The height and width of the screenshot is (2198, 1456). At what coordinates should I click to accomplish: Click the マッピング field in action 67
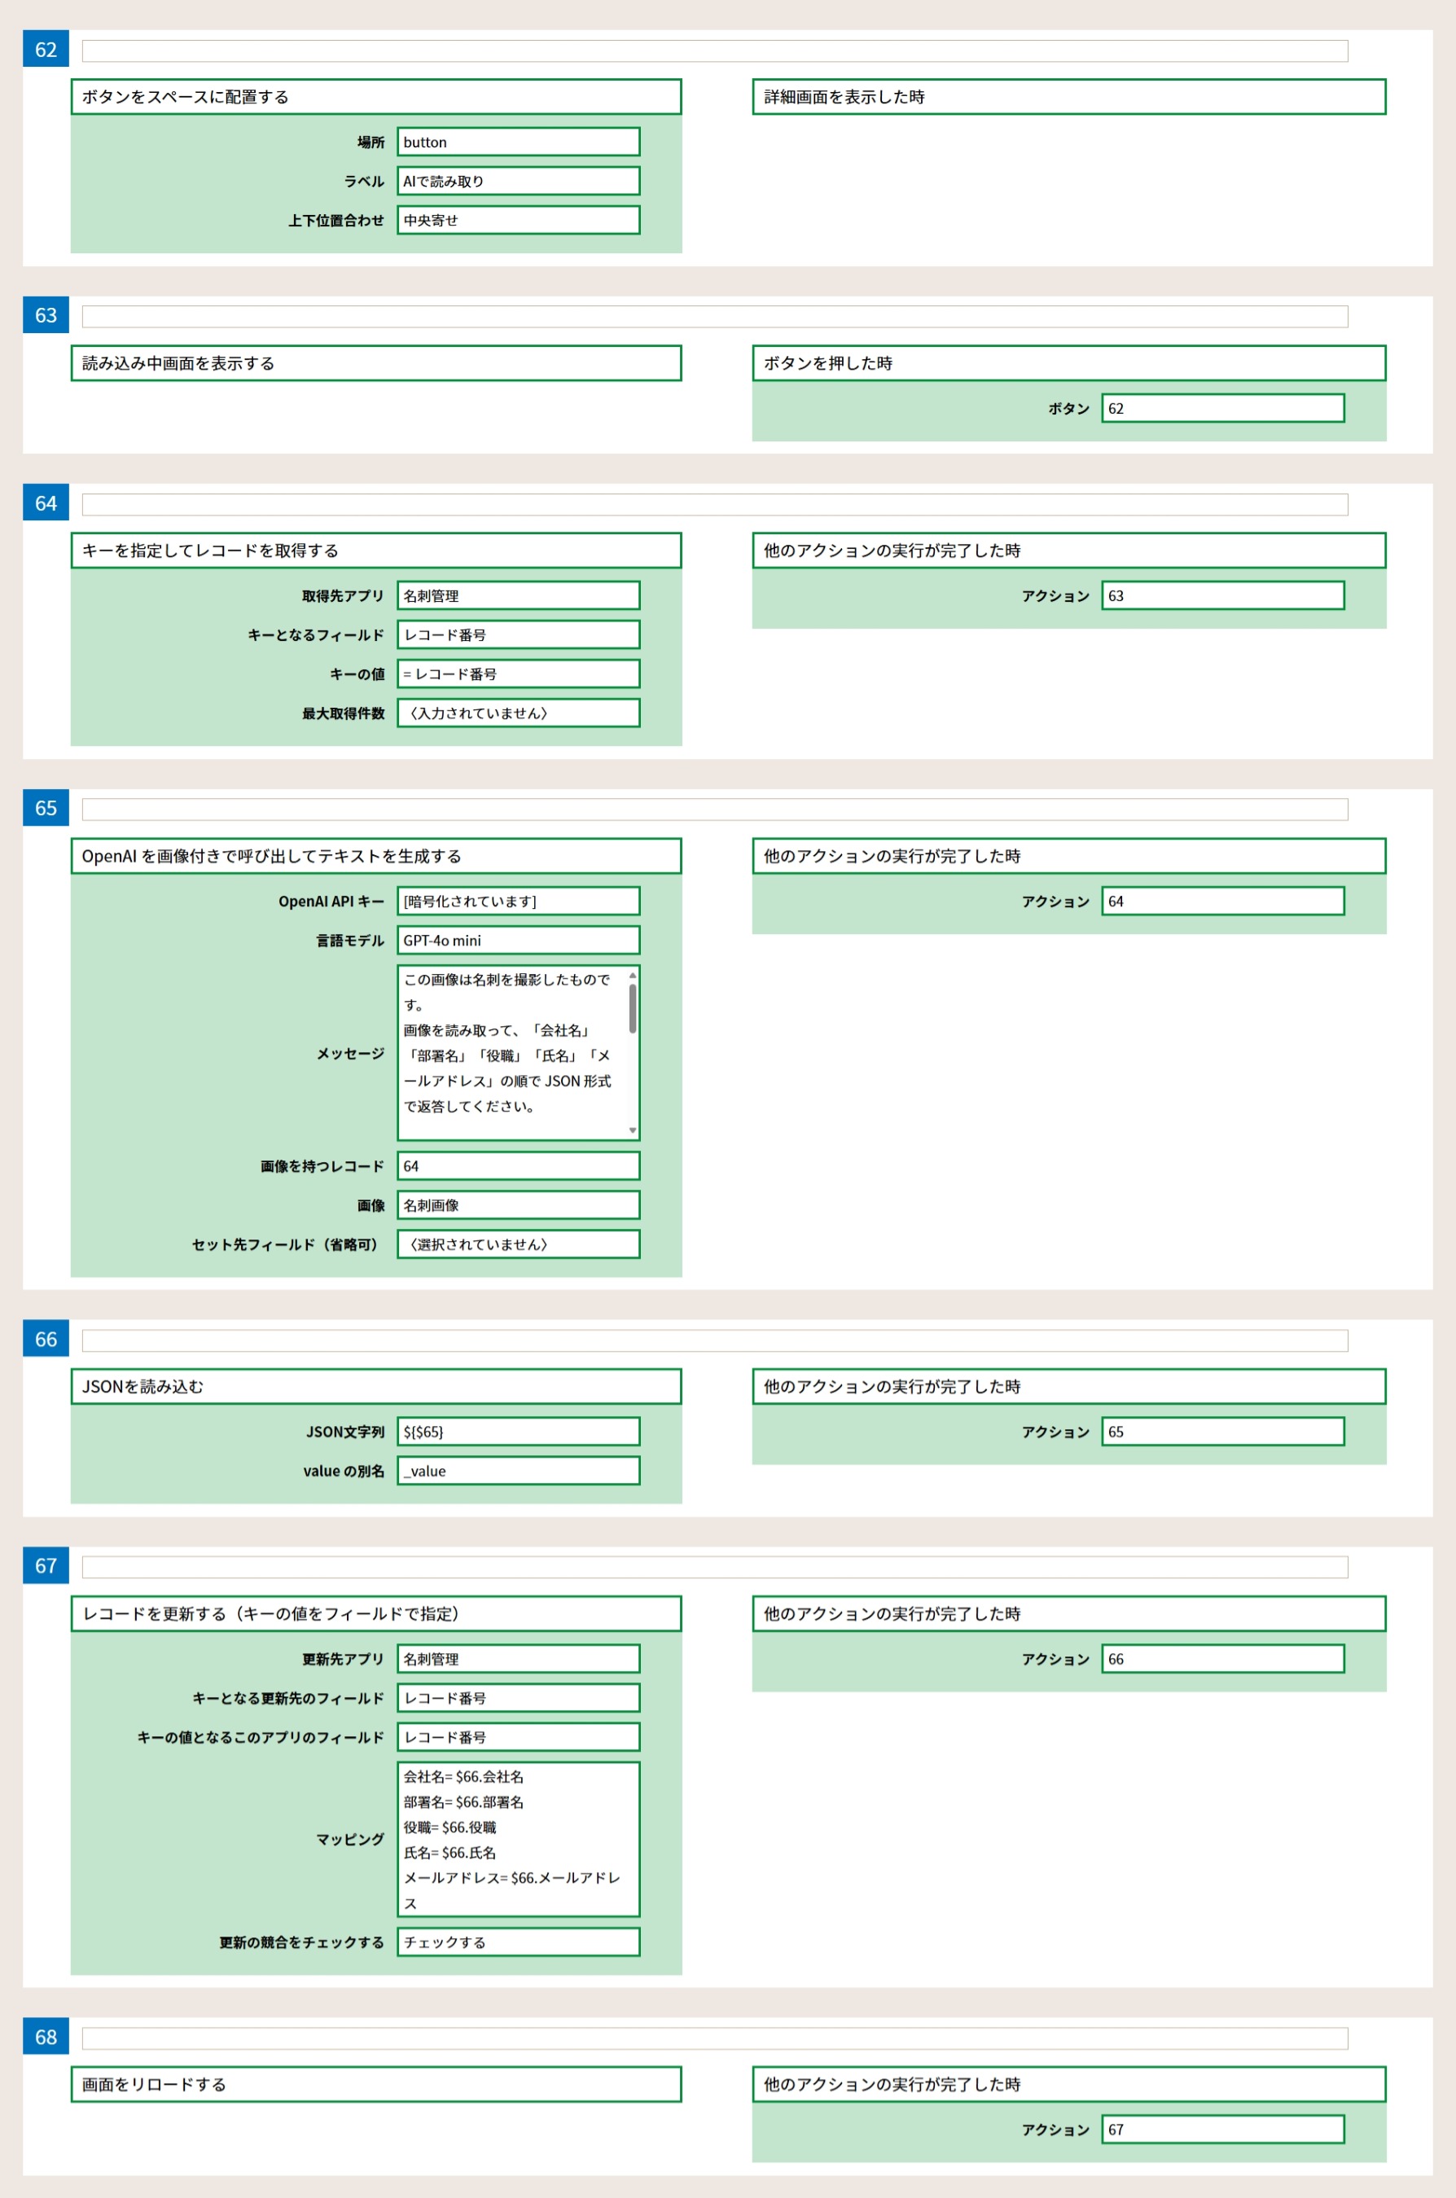tap(518, 1839)
